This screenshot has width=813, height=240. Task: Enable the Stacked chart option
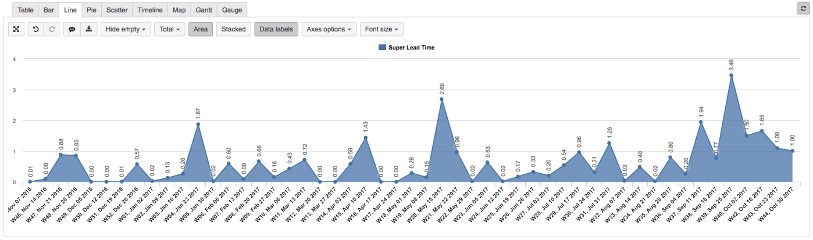pyautogui.click(x=233, y=29)
